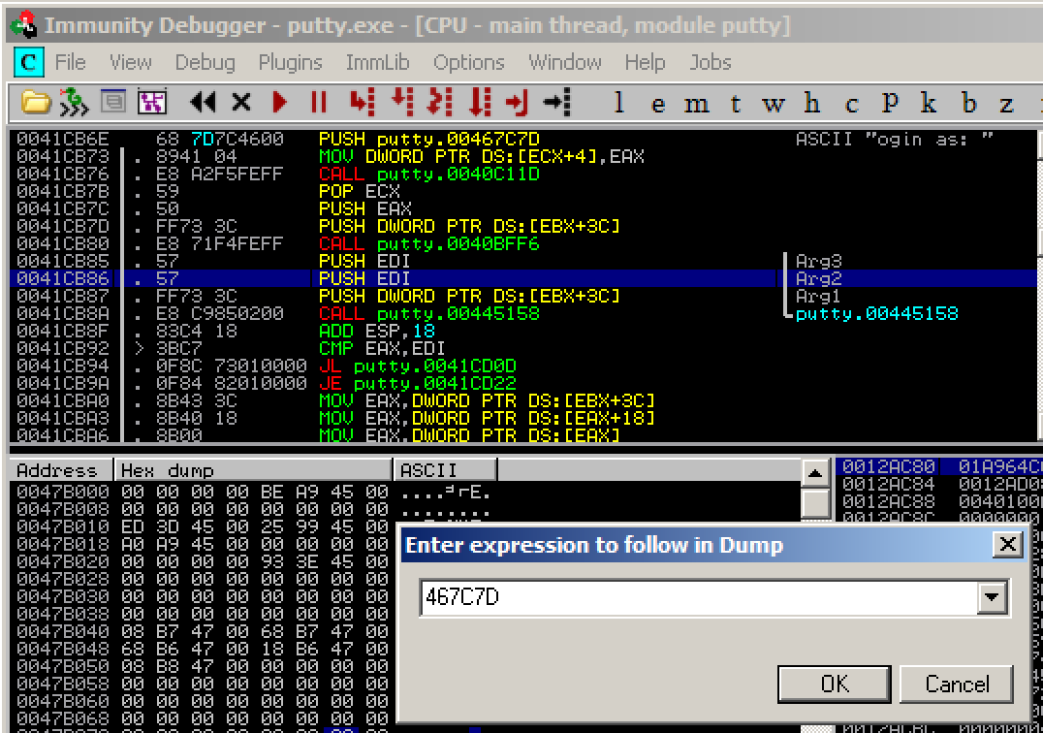The height and width of the screenshot is (733, 1043).
Task: Open file with the folder toolbar icon
Action: 36,103
